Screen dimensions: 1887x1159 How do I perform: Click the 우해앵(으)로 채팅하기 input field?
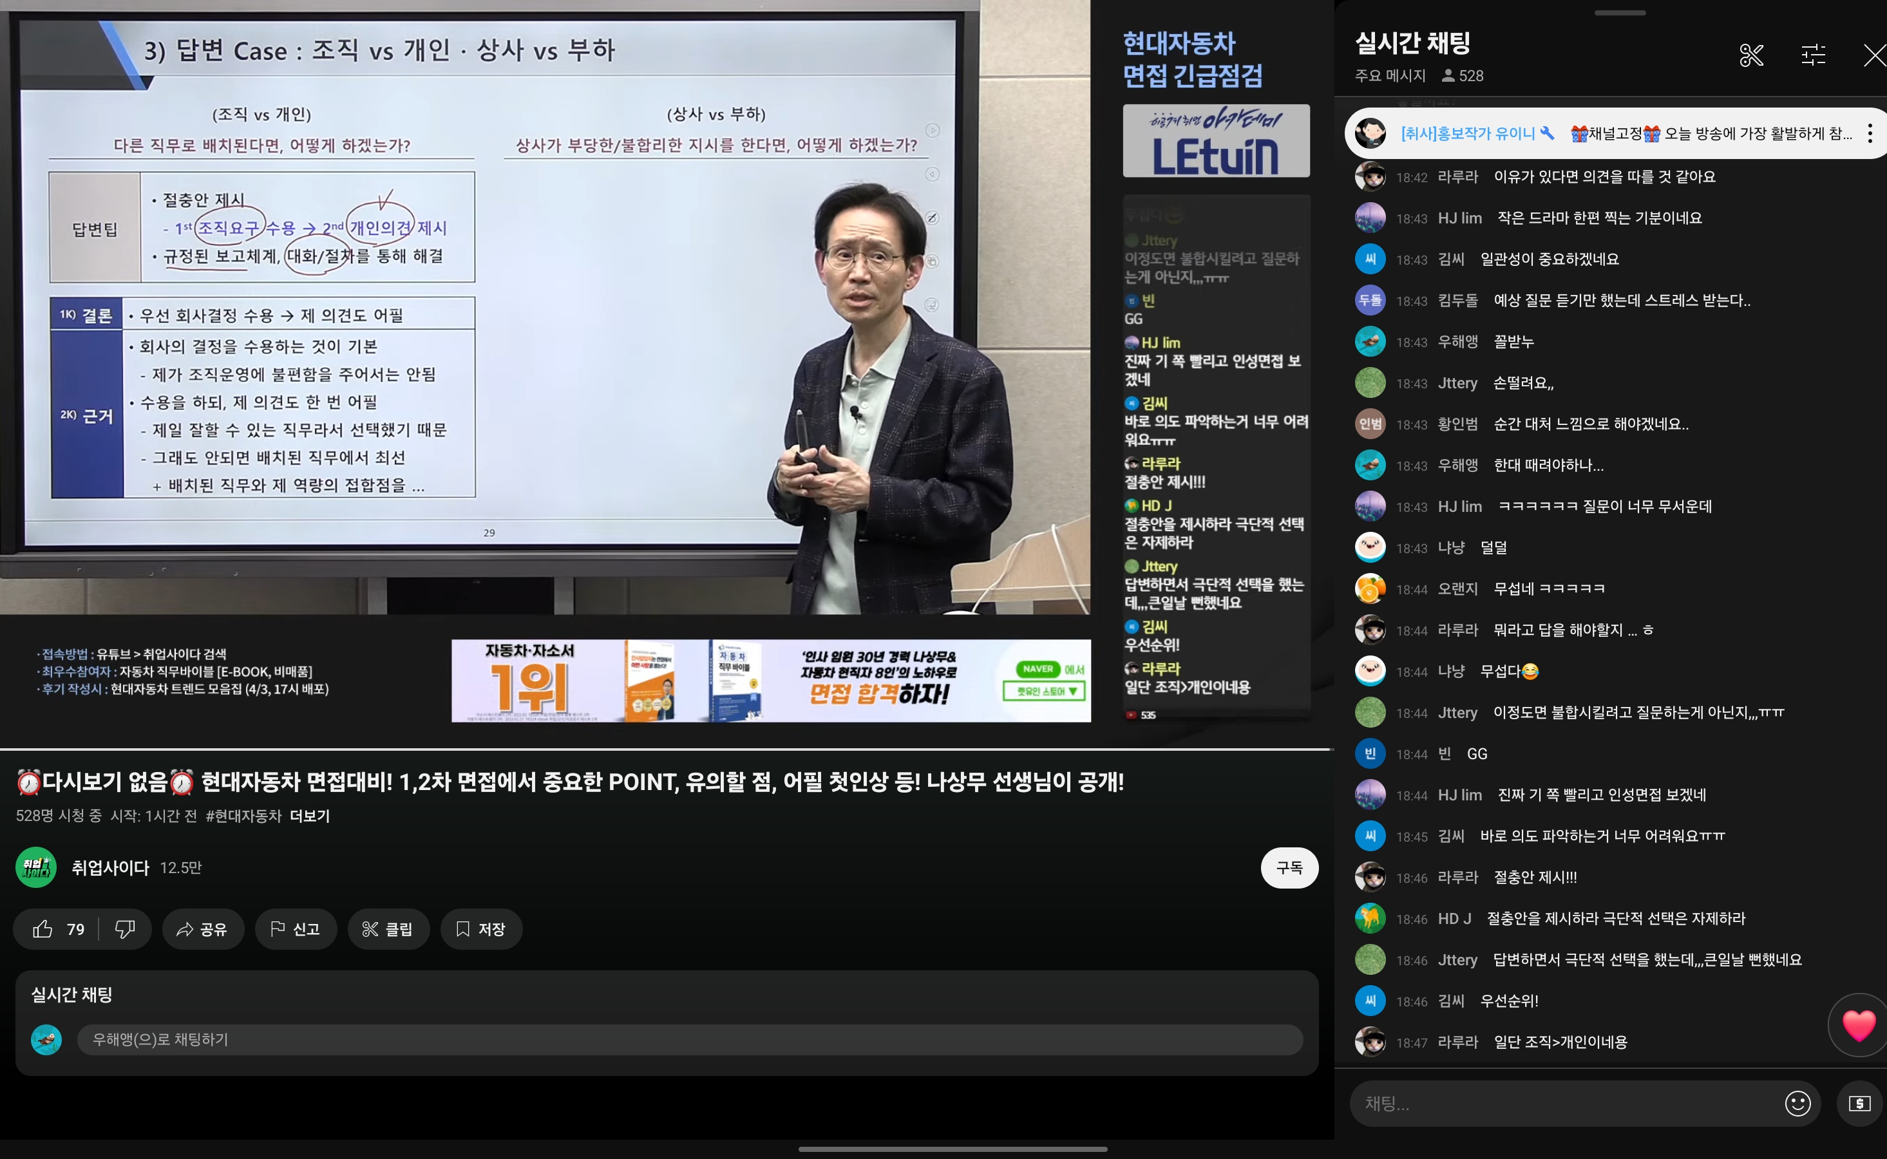pos(690,1039)
